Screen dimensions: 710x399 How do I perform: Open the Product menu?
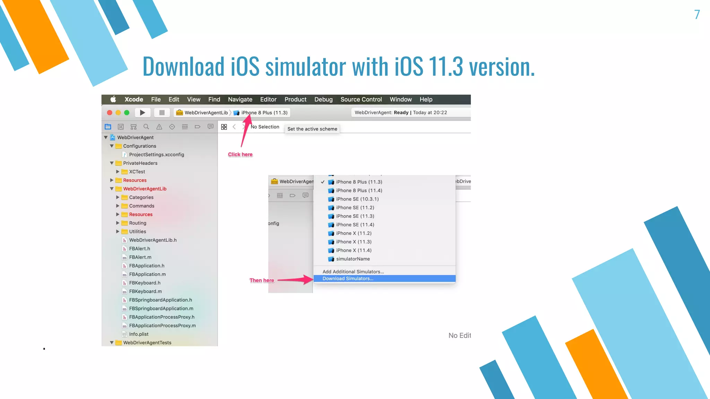click(295, 99)
